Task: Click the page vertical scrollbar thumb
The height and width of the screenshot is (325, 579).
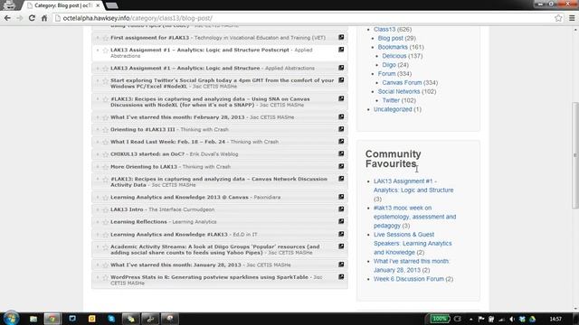Action: point(575,155)
